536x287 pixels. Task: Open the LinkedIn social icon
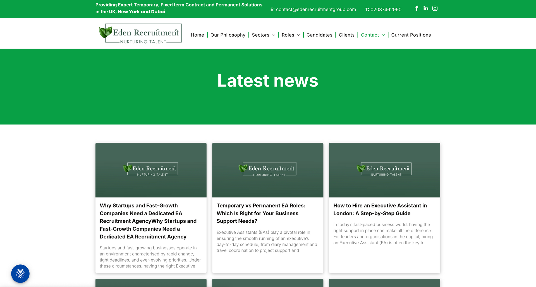pyautogui.click(x=426, y=8)
